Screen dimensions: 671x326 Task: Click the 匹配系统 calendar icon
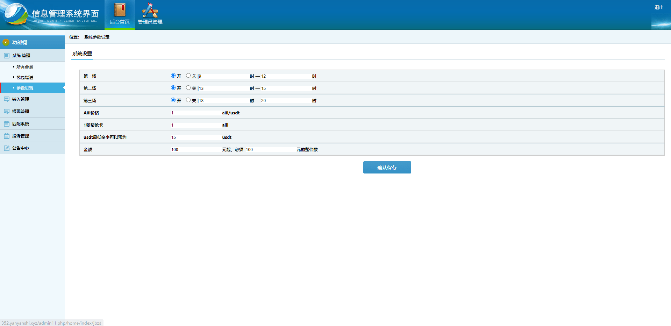point(7,124)
